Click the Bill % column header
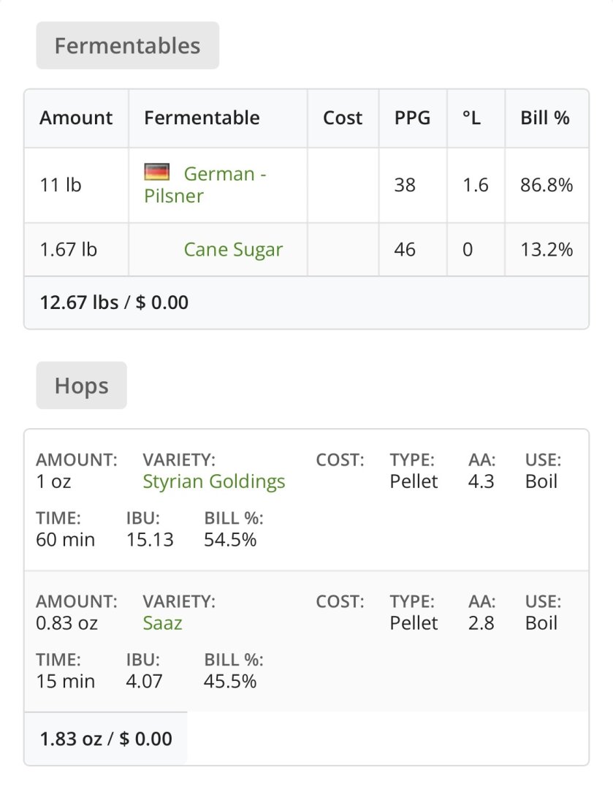The image size is (613, 789). pyautogui.click(x=545, y=118)
